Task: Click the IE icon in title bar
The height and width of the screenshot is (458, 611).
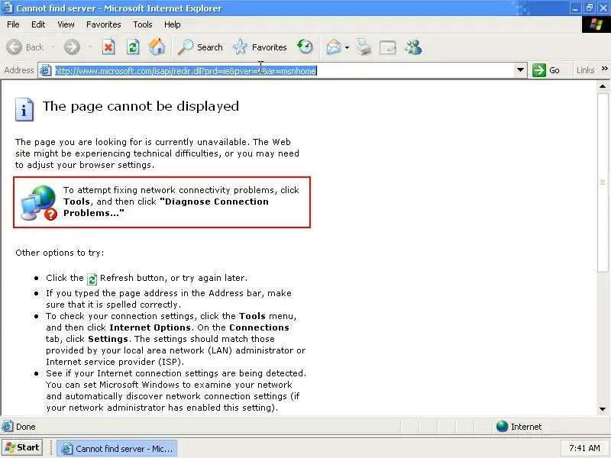Action: point(7,8)
